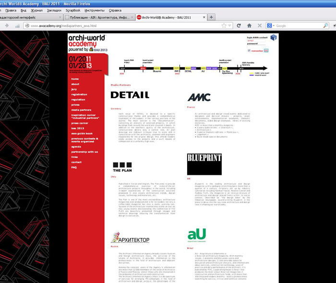Click the Blueprint yellow timeline marker
Screen dimensions: 336x283
(x=157, y=68)
